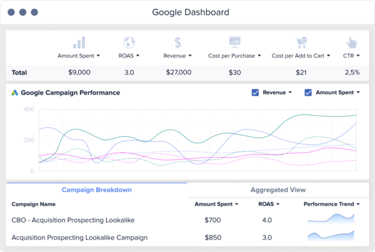
Task: Switch to the Campaign Breakdown tab
Action: (97, 189)
